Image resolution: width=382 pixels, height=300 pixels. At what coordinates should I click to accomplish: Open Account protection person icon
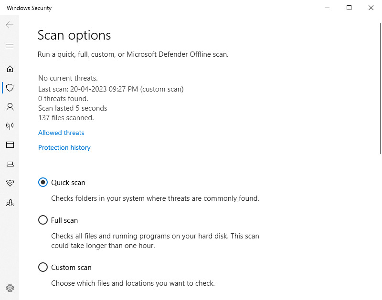click(10, 107)
